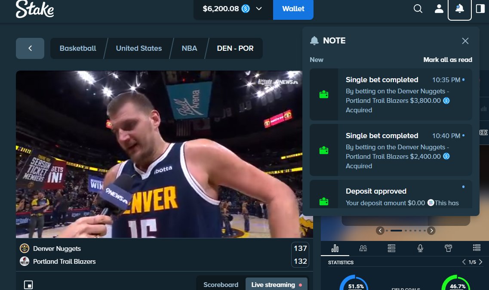Switch to Scoreboard view
The height and width of the screenshot is (290, 489).
(221, 285)
